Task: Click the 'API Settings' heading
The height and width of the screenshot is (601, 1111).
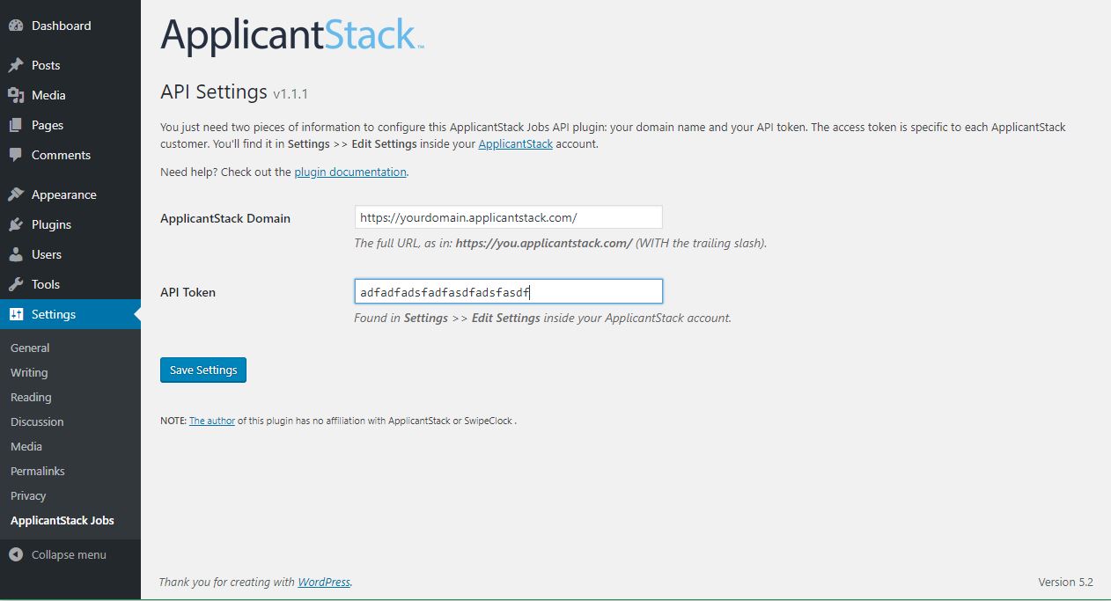Action: [x=214, y=92]
